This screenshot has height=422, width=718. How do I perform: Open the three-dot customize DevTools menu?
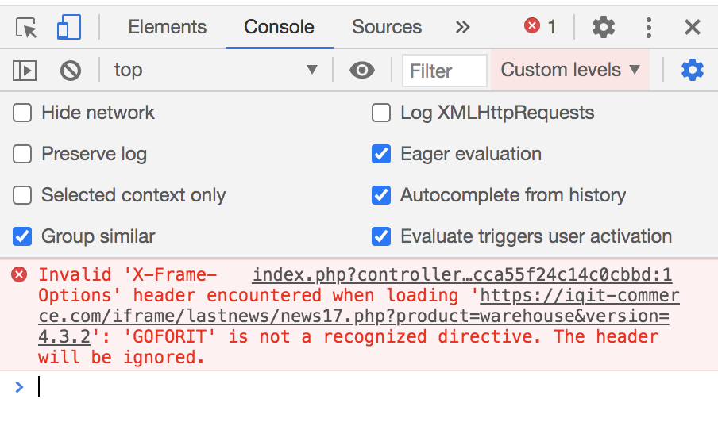click(x=649, y=28)
